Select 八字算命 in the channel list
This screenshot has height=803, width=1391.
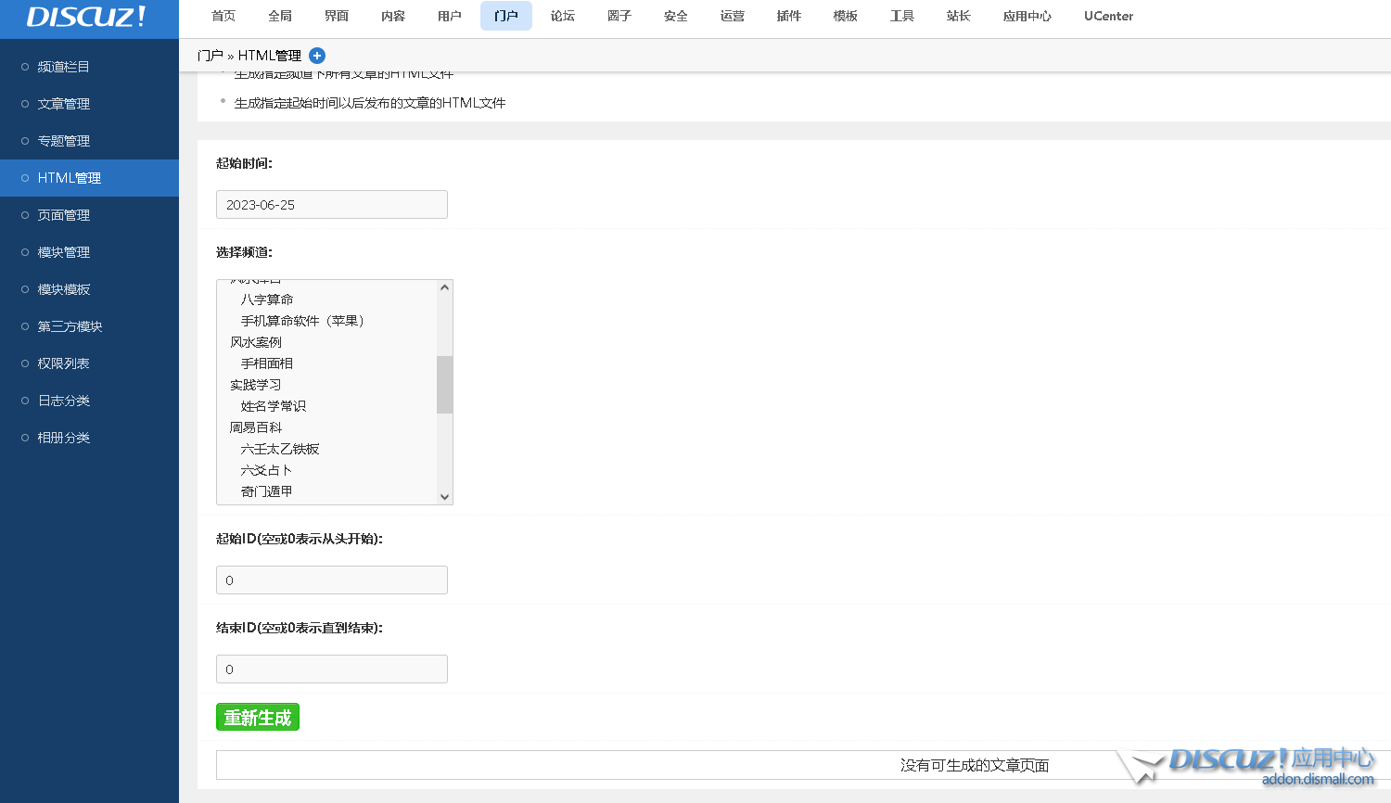pos(267,300)
